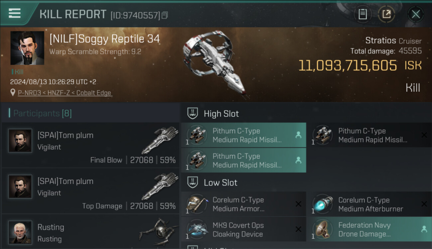The height and width of the screenshot is (249, 432).
Task: Click the Vigilant ship icon beside Final Blow
Action: point(162,140)
